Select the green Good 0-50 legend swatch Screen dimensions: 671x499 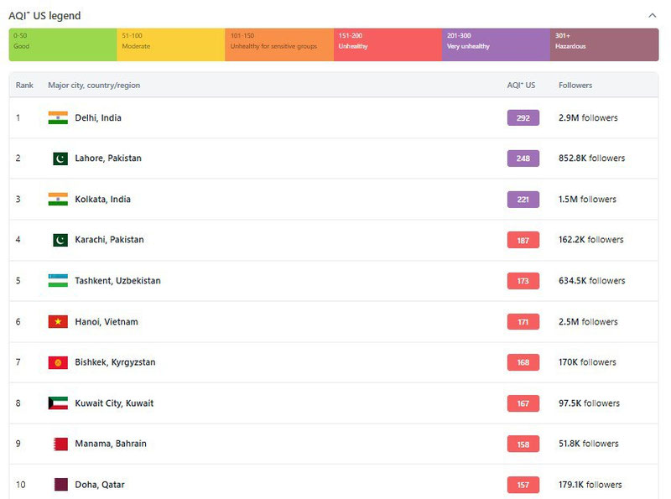[63, 44]
